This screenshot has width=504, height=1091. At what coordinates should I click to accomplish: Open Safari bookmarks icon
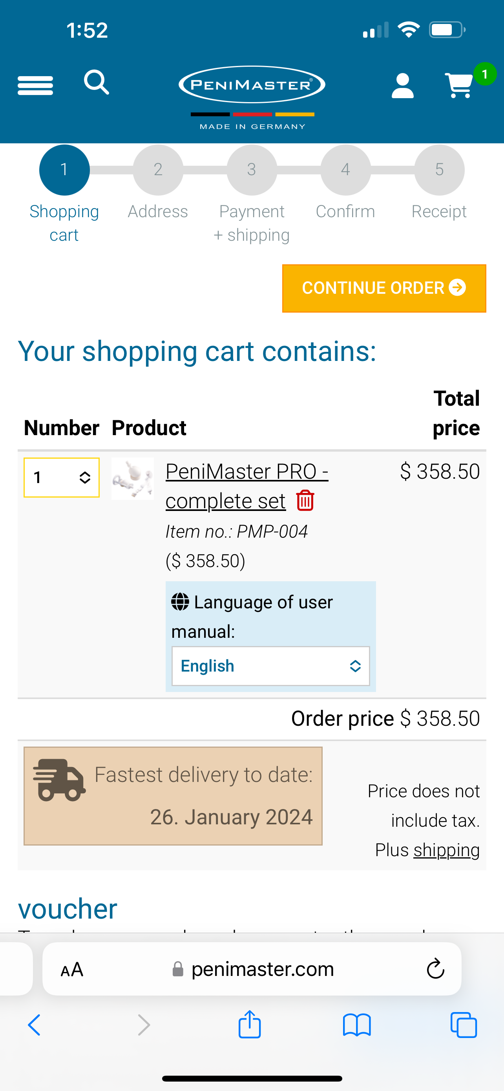(357, 1025)
